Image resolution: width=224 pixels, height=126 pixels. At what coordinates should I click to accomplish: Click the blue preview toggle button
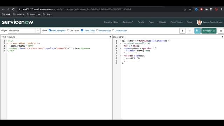click(197, 31)
